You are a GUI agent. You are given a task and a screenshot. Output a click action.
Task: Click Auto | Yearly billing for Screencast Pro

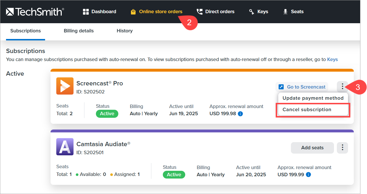[144, 114]
